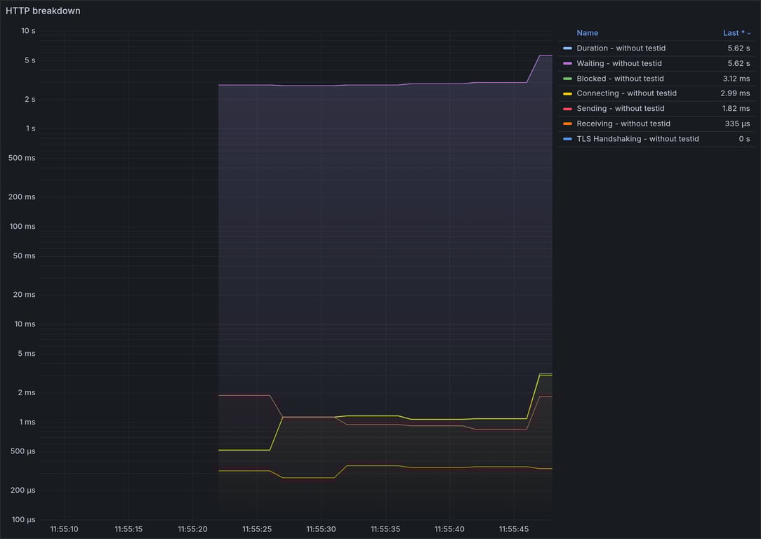
Task: Toggle TLS Handshaking - without testid series
Action: point(637,139)
